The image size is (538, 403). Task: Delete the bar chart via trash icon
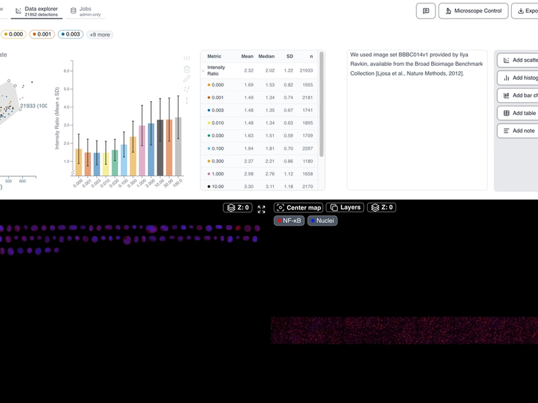[x=187, y=69]
